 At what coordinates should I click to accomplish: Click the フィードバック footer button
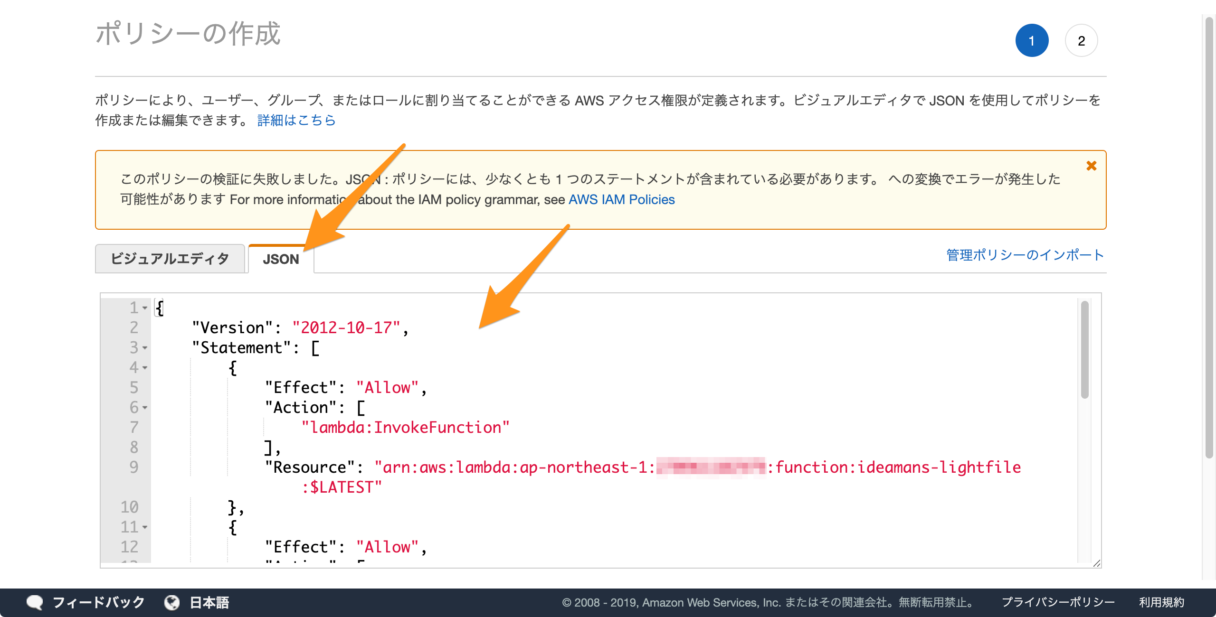tap(98, 602)
